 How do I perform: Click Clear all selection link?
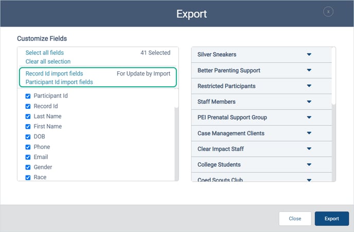pyautogui.click(x=48, y=62)
